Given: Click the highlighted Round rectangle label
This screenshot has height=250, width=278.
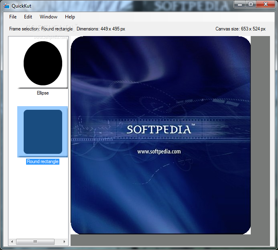Looking at the screenshot, I should point(43,161).
